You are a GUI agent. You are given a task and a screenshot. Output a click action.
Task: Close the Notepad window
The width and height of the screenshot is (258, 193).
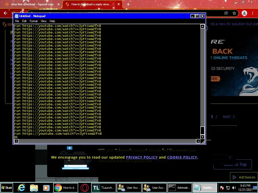202,16
